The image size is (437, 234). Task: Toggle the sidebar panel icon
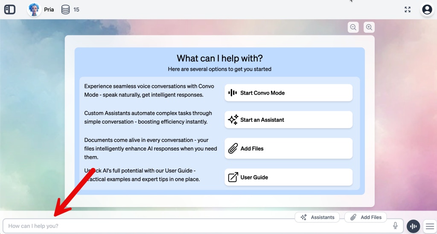pos(10,9)
